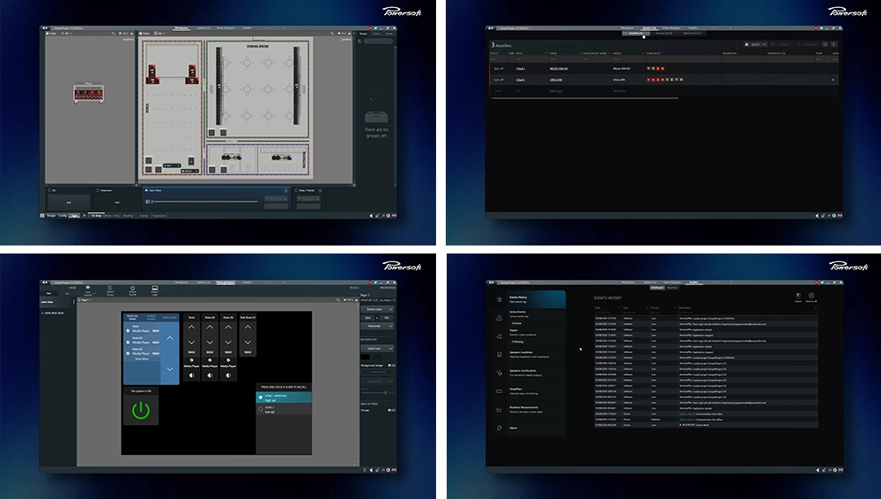
Task: Click Remove All icon in Events History
Action: (x=811, y=296)
